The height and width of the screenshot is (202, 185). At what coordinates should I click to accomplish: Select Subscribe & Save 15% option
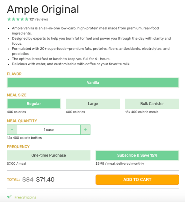pyautogui.click(x=137, y=155)
